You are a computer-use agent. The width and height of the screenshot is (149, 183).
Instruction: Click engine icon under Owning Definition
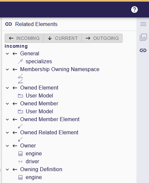[x=20, y=177]
